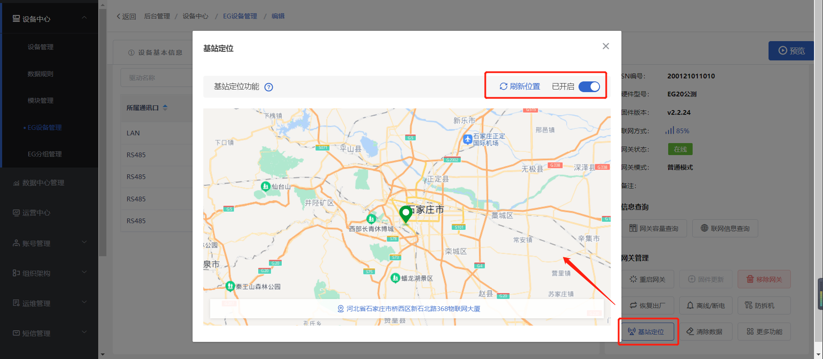Screen dimensions: 823x359
Task: Click the 网关容量查询 button
Action: click(x=654, y=228)
